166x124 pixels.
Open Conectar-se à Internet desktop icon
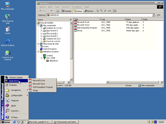pyautogui.click(x=8, y=56)
